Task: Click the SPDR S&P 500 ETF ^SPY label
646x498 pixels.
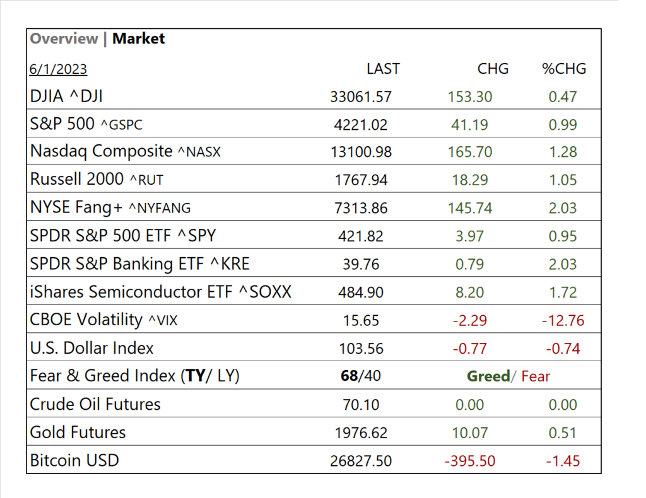Action: point(123,236)
